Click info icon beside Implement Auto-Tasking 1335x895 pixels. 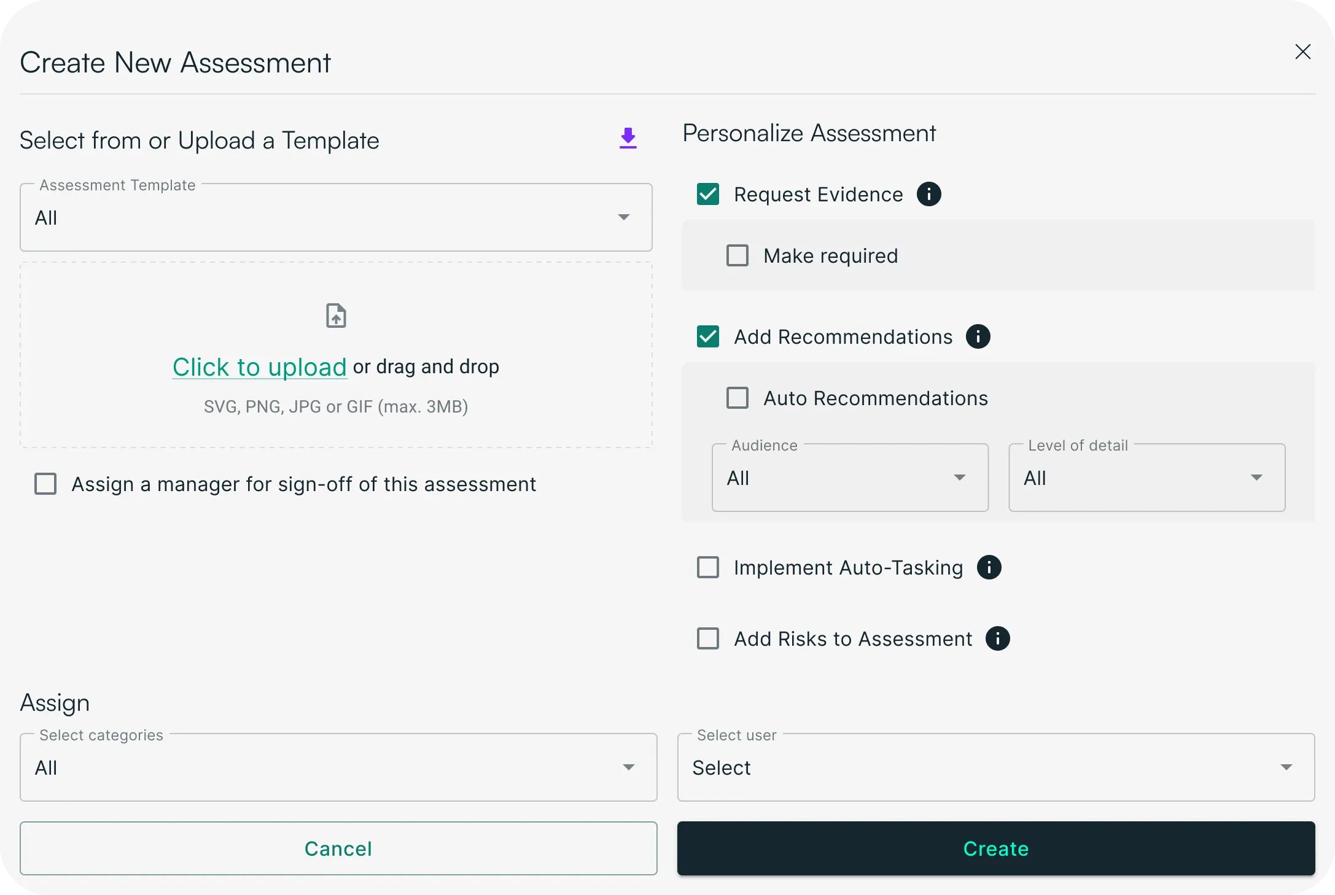(989, 568)
